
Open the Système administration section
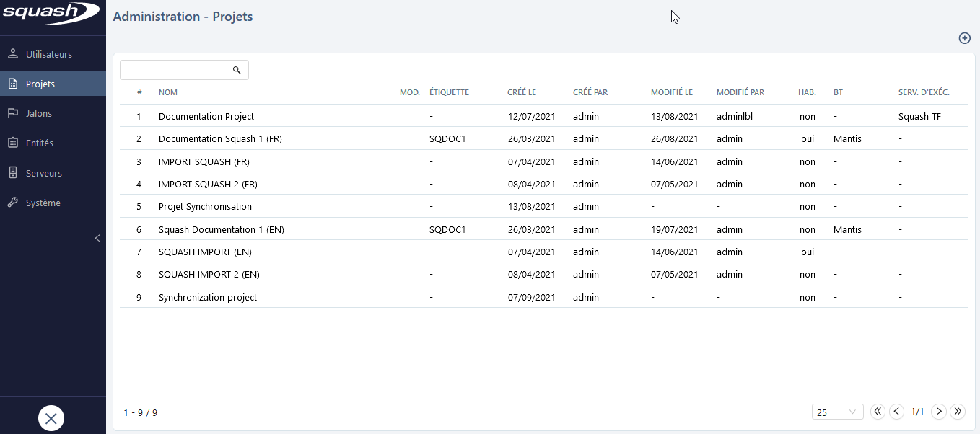tap(43, 203)
